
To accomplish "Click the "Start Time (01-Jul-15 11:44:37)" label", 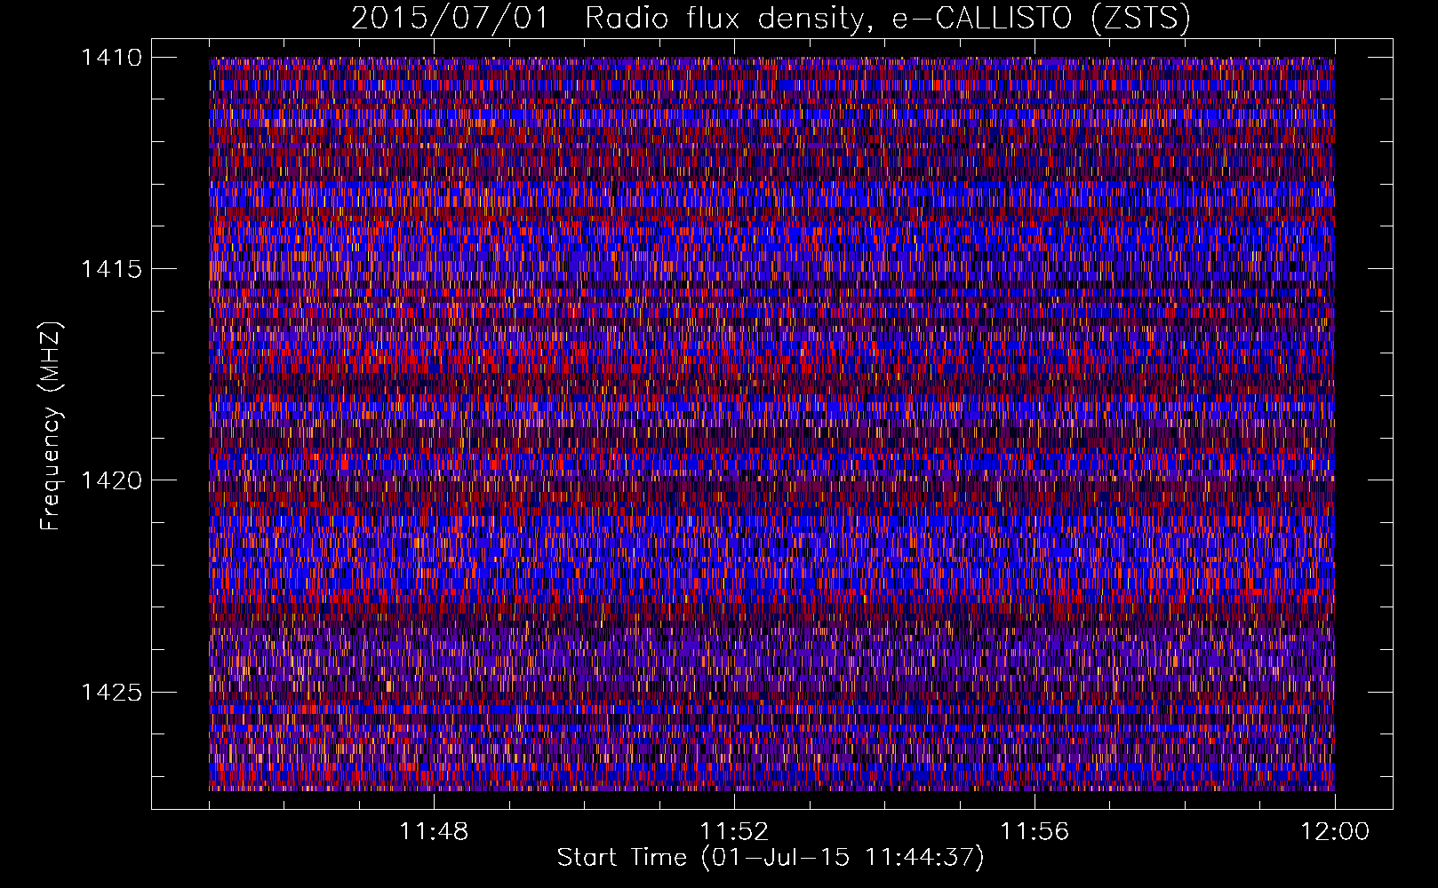I will tap(771, 858).
